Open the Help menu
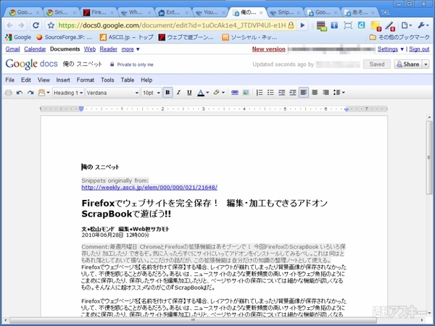The height and width of the screenshot is (326, 435). tap(146, 80)
